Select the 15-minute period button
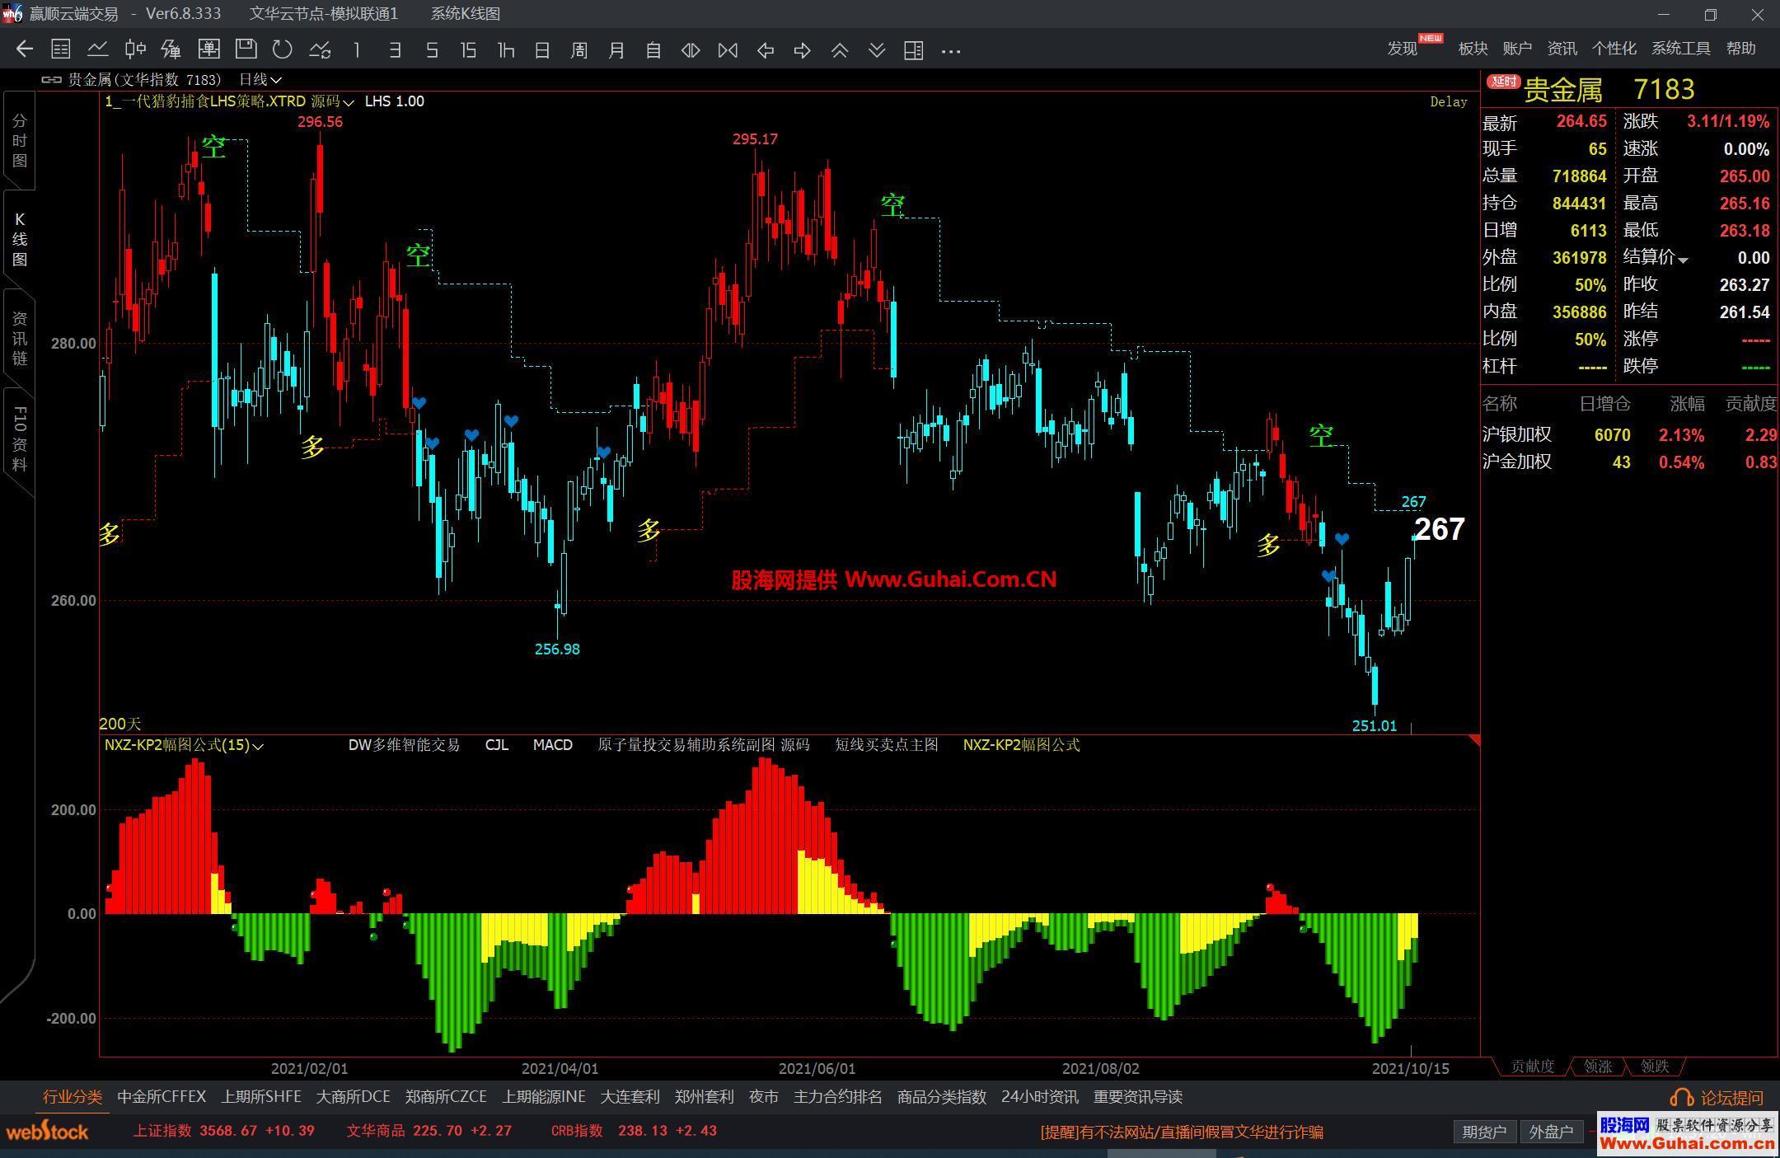 (x=468, y=50)
